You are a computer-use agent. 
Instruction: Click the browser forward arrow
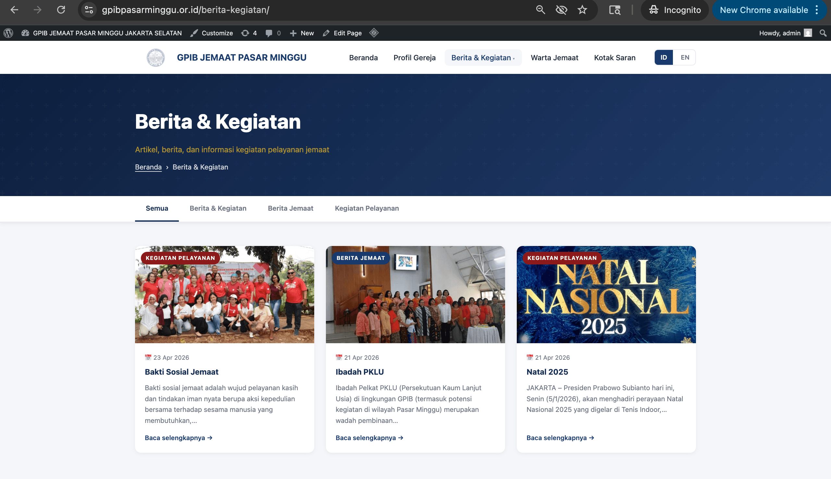[x=38, y=10]
